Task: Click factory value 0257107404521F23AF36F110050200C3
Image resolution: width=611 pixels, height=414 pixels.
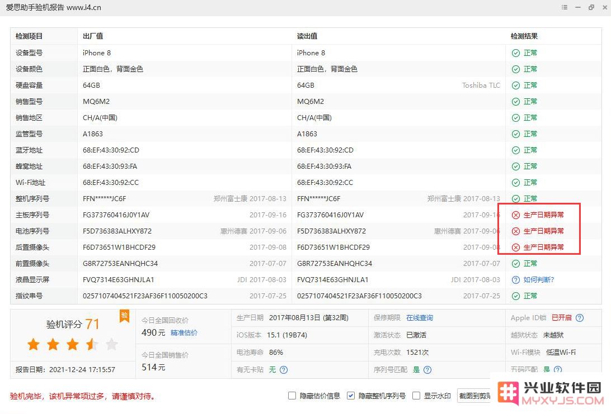Action: (x=145, y=296)
